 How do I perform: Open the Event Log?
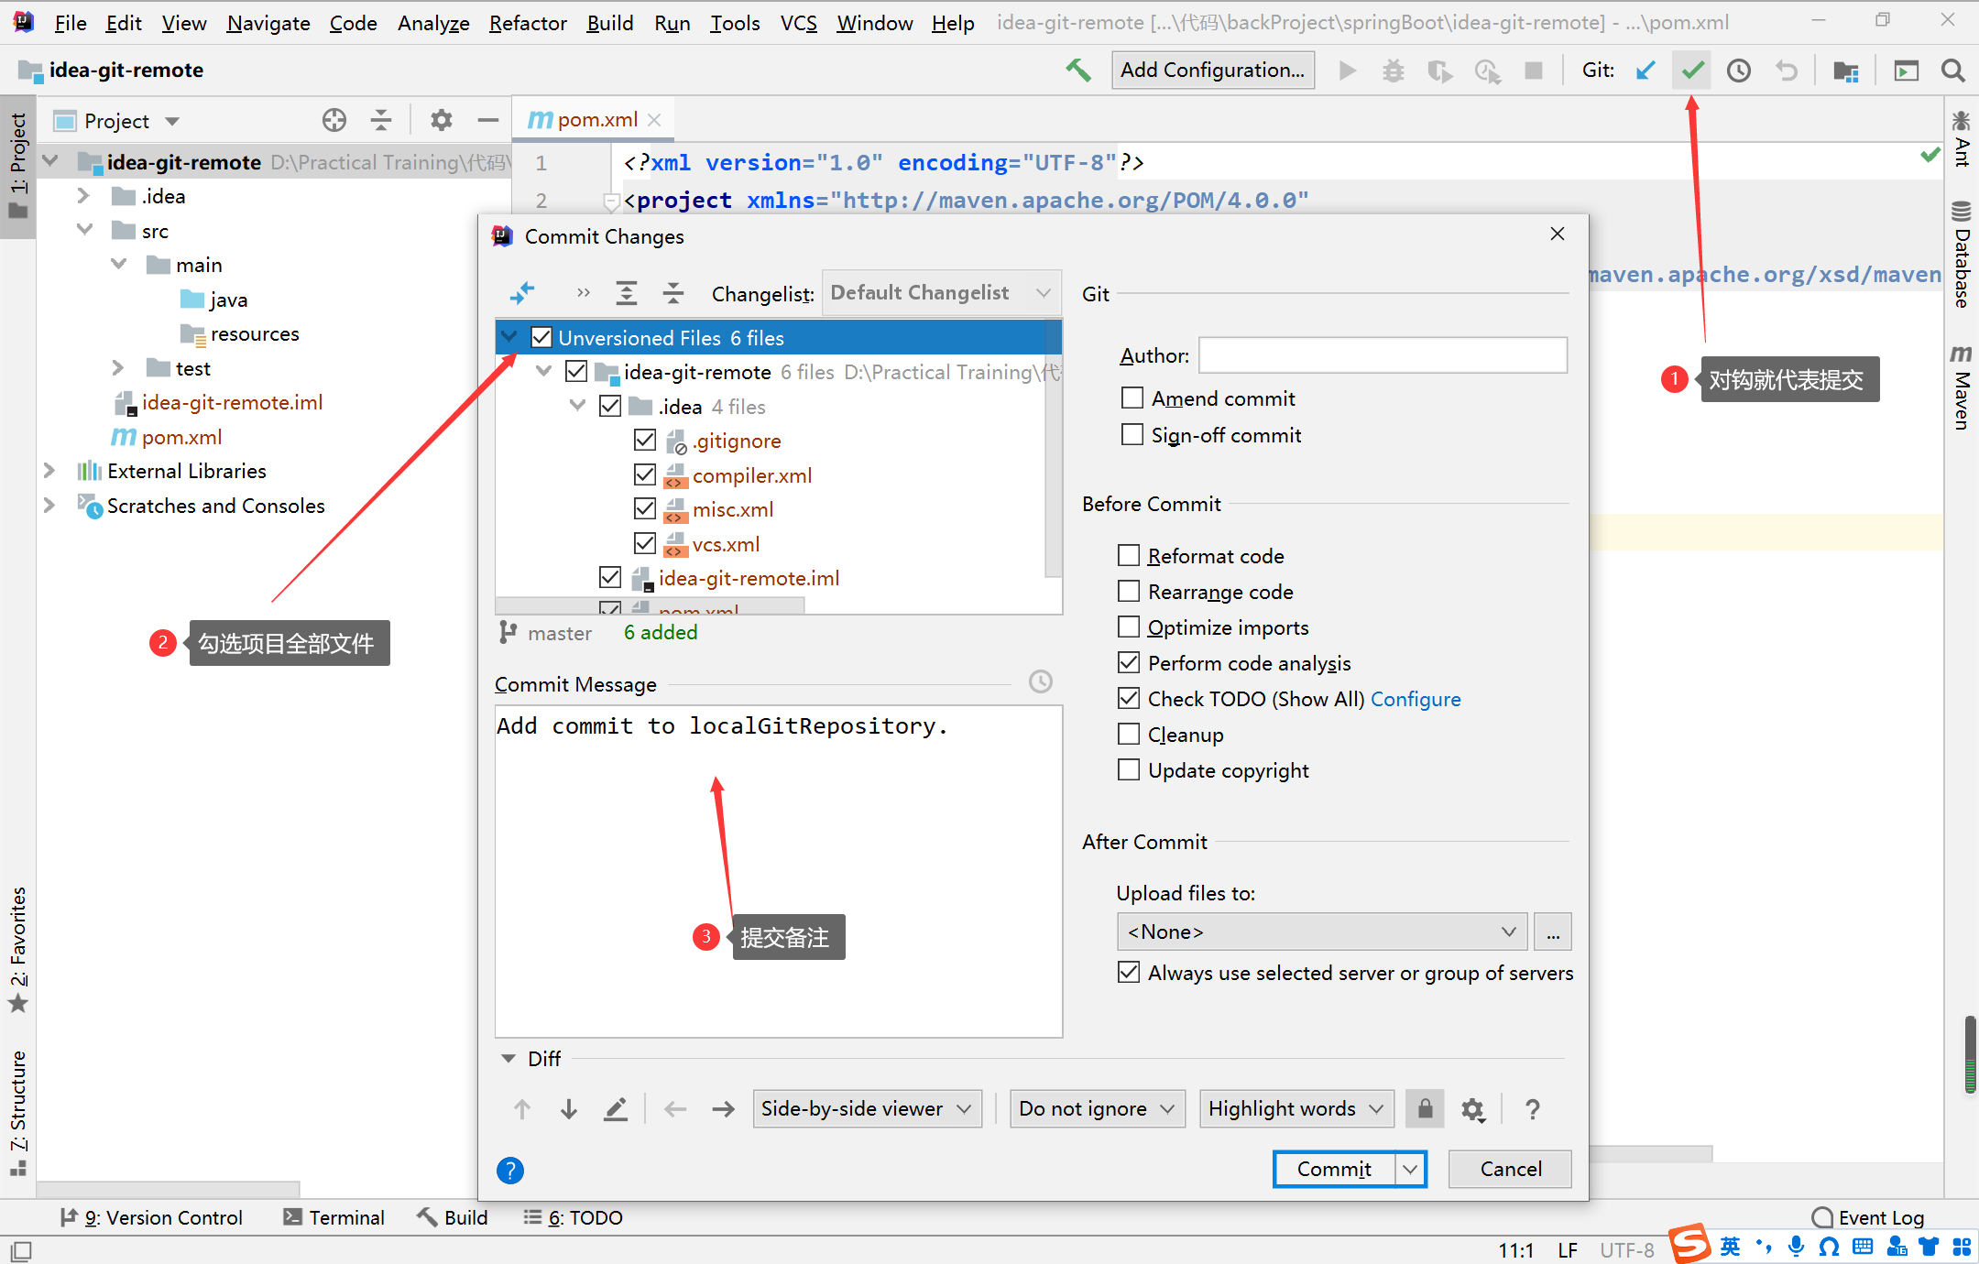point(1868,1217)
